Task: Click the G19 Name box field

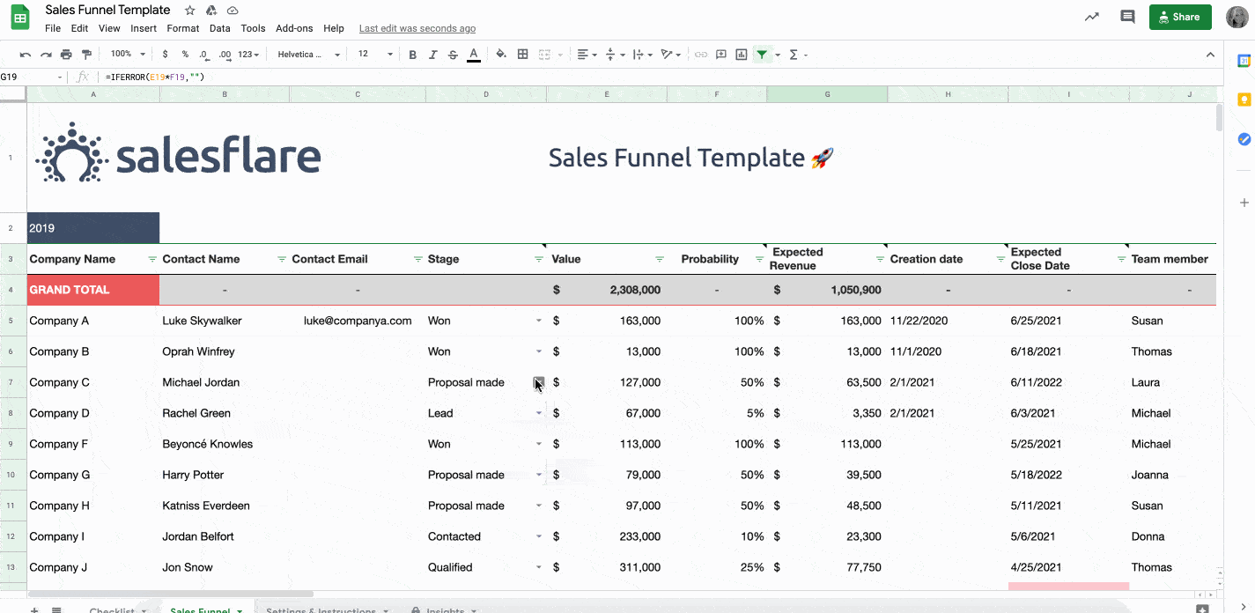Action: (x=33, y=78)
